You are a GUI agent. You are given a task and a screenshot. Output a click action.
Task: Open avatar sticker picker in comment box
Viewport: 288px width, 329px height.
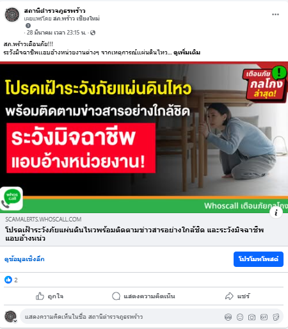[228, 317]
